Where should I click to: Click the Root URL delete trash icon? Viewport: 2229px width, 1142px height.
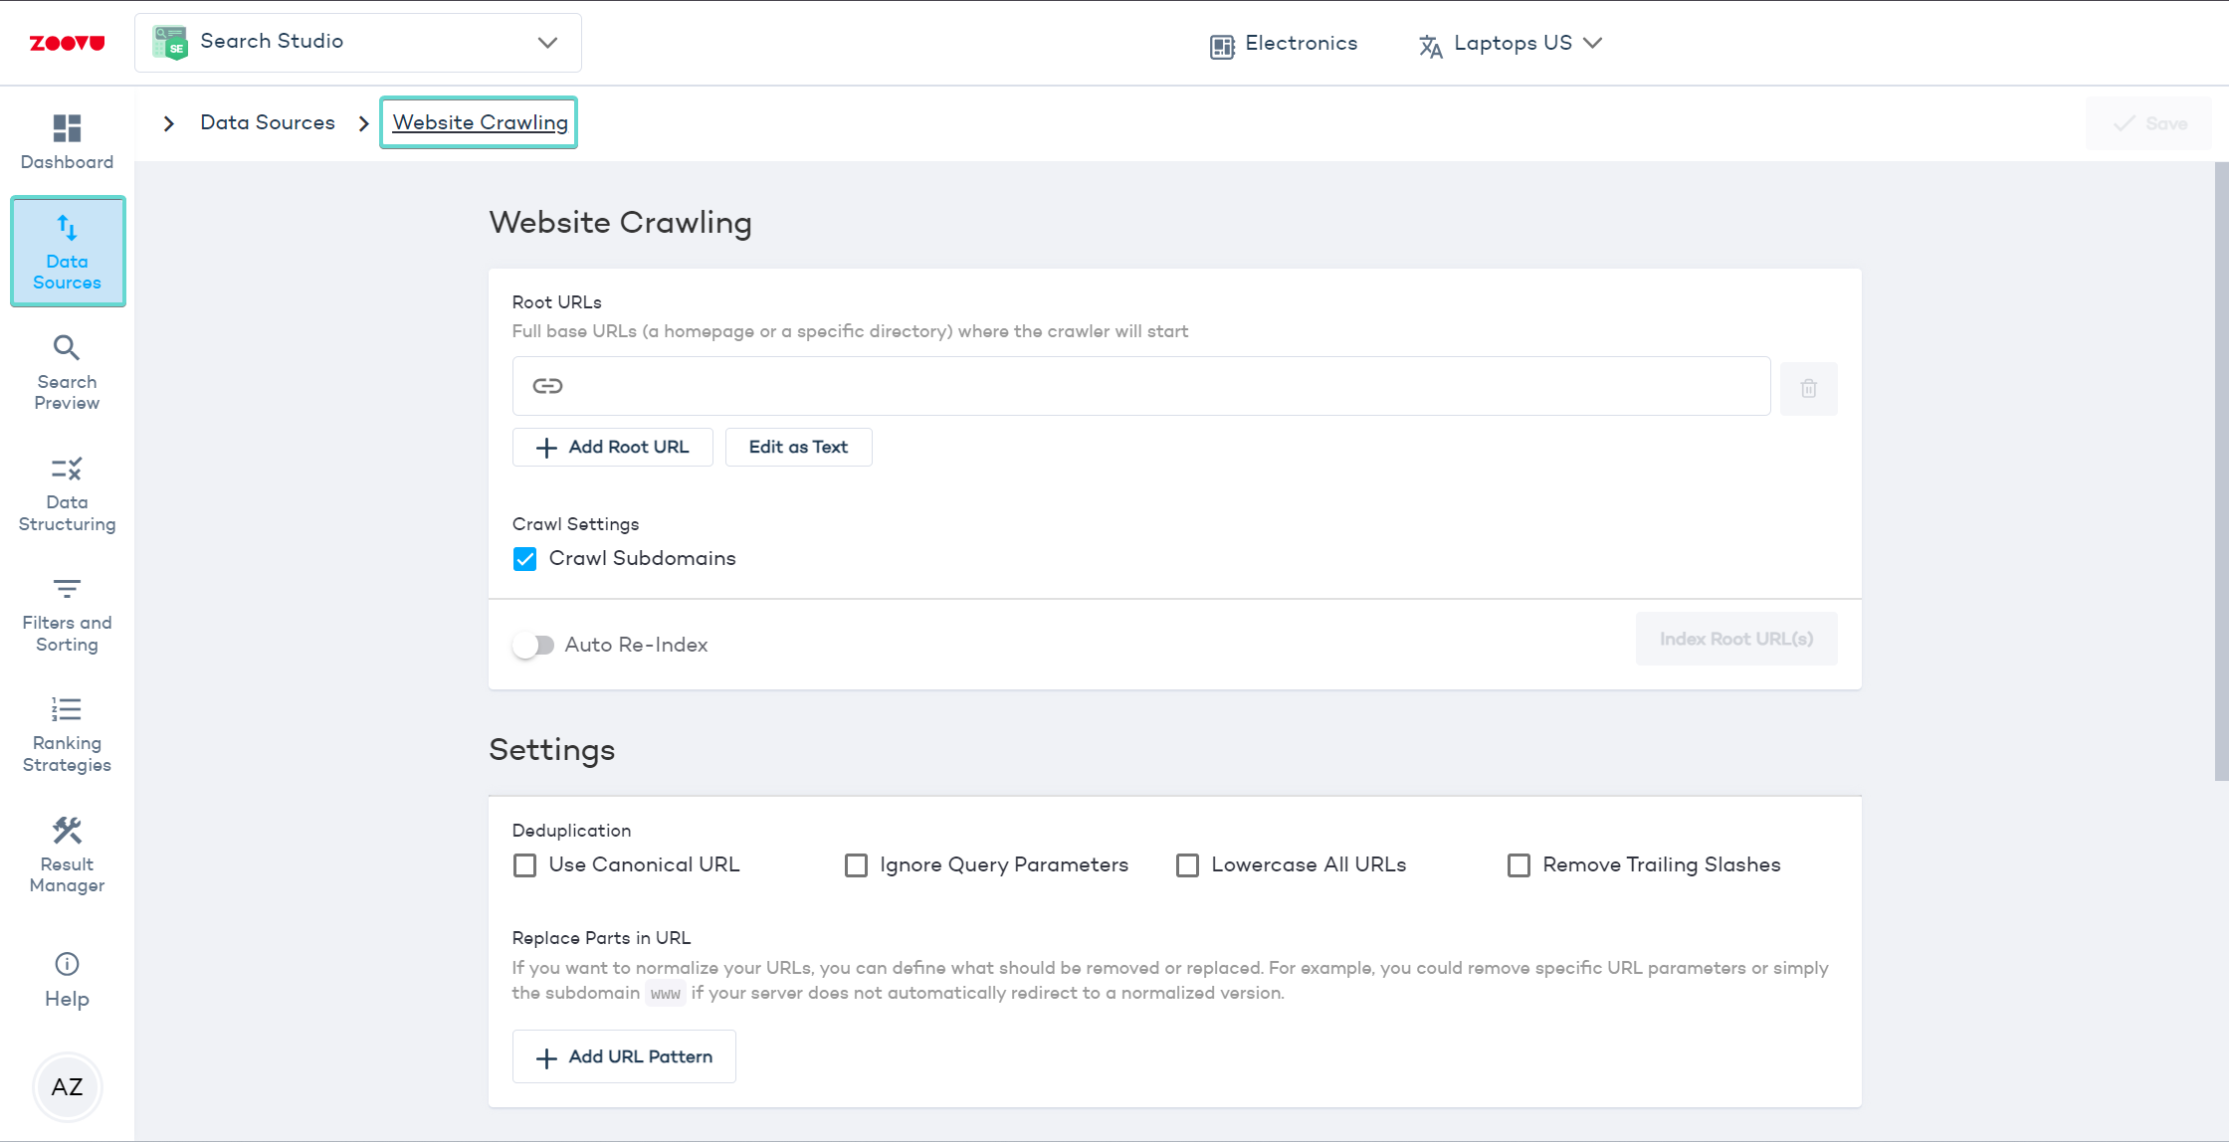1808,388
